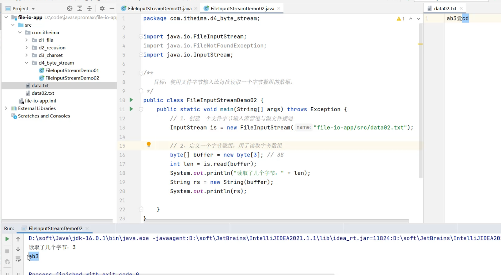Open Project panel settings gear

[x=102, y=8]
